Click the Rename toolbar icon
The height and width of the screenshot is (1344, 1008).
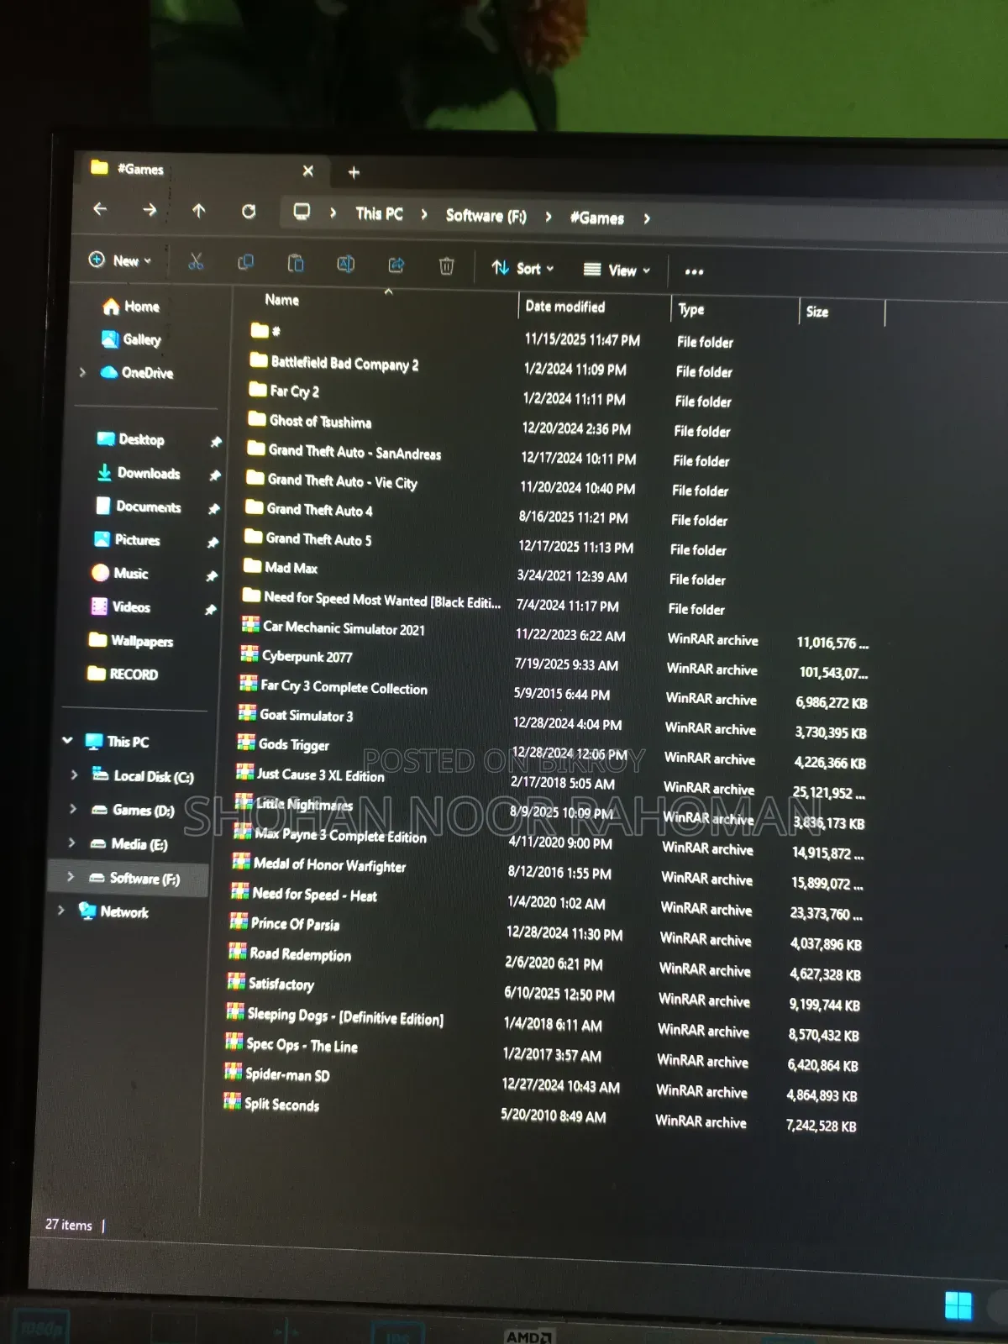[345, 264]
